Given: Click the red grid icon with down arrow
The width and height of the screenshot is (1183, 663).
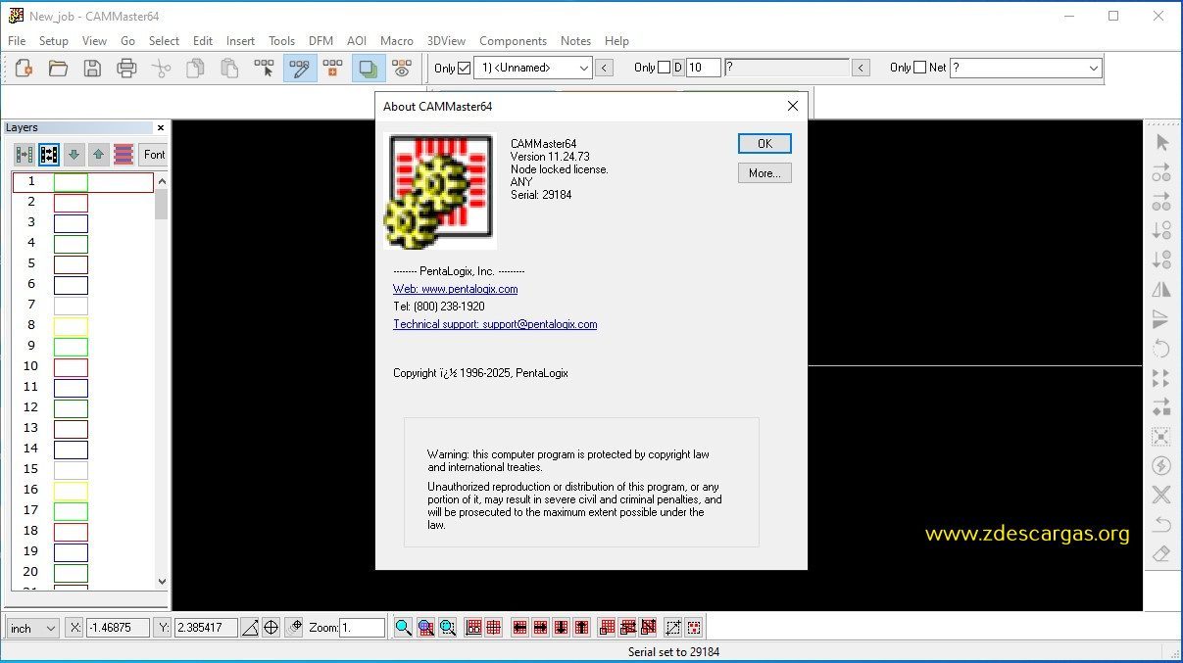Looking at the screenshot, I should point(561,628).
